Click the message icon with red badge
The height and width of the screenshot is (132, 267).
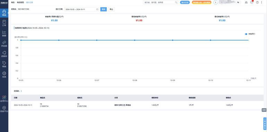coord(252,2)
